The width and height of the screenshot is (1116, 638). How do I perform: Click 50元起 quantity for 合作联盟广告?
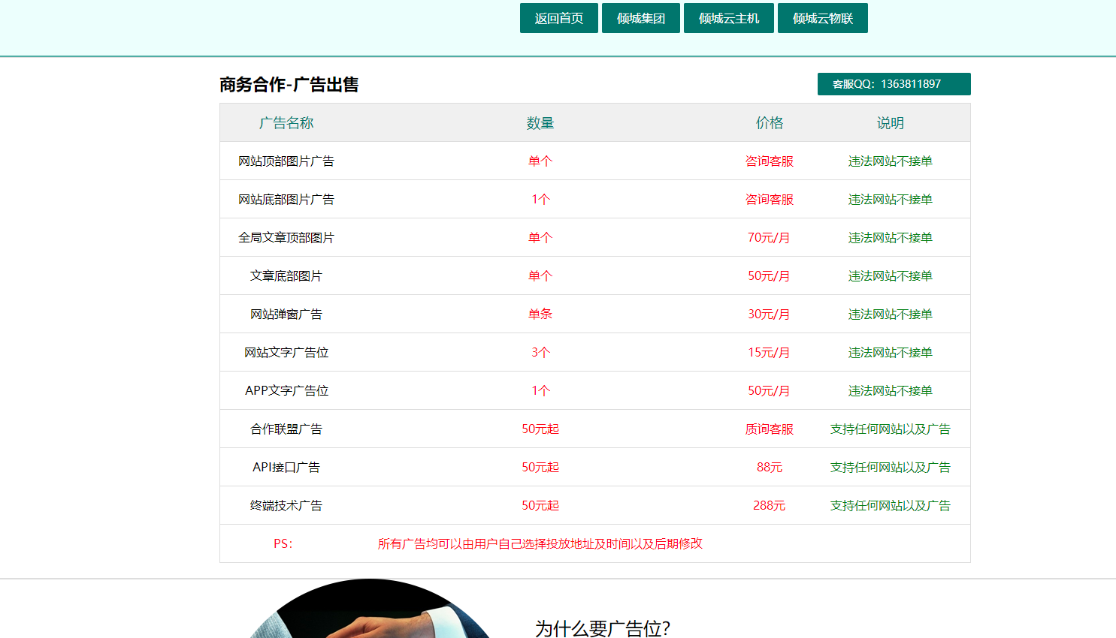[540, 429]
